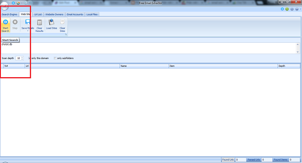Click the 'Scan depth' label
The width and height of the screenshot is (302, 163).
8,58
